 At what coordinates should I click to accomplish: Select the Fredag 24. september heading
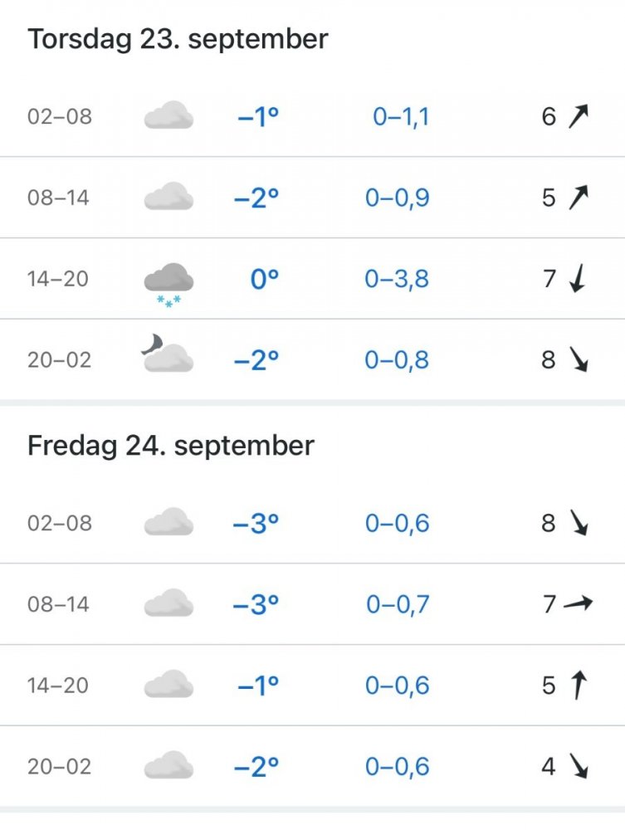pos(171,446)
